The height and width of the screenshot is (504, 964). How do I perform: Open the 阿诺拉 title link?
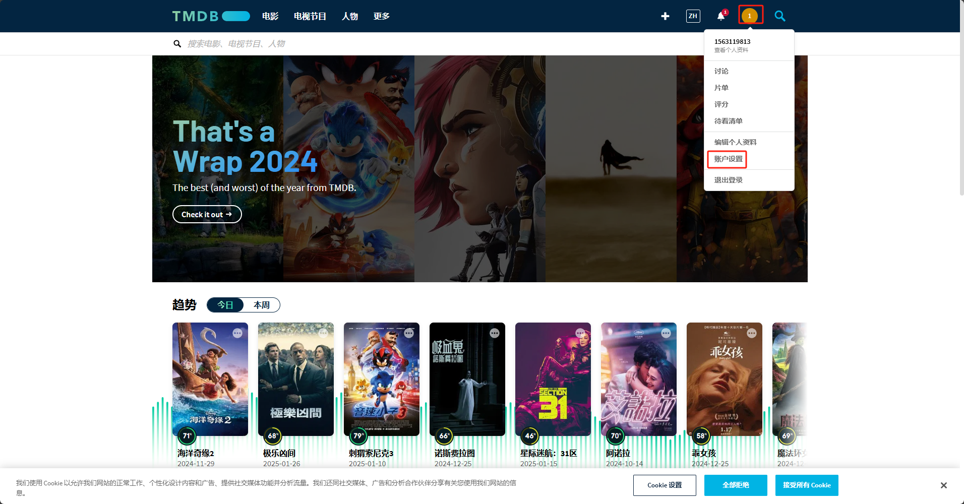(618, 453)
